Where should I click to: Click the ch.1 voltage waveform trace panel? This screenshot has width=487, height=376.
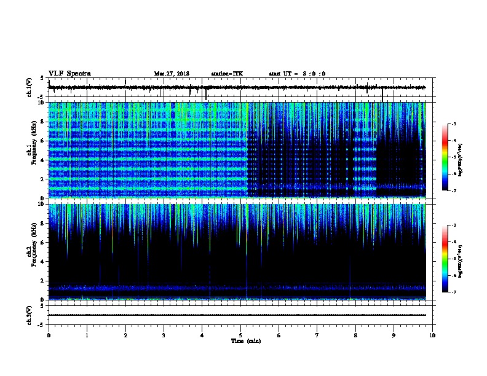click(240, 87)
